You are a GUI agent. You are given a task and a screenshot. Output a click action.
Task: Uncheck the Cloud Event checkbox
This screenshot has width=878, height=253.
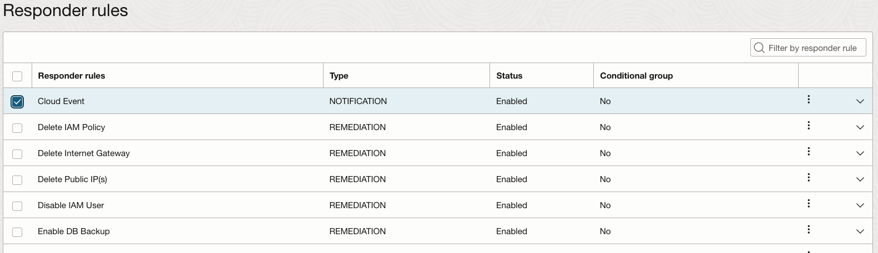[x=17, y=102]
